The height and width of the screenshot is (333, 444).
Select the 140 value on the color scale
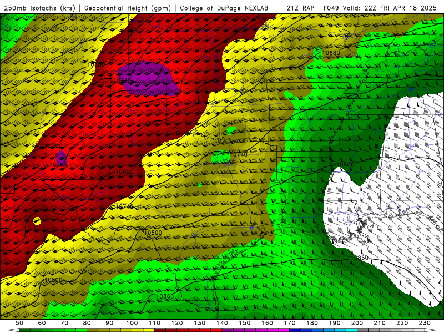coord(222,323)
